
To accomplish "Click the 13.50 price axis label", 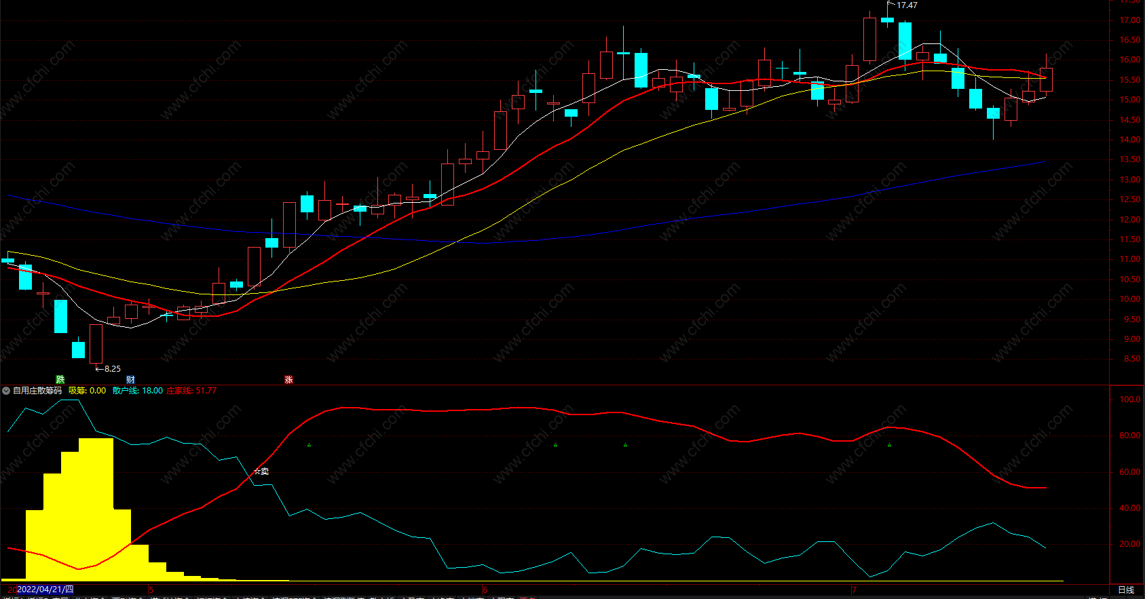I will (1130, 160).
